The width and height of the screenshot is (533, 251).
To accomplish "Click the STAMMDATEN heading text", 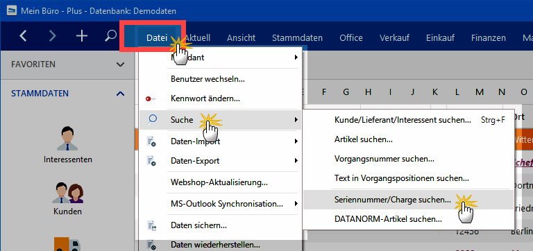I will (x=40, y=94).
